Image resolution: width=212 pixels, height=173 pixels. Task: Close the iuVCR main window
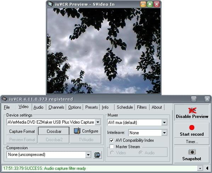coord(207,99)
